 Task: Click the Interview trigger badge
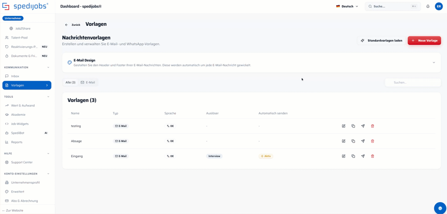pyautogui.click(x=214, y=156)
